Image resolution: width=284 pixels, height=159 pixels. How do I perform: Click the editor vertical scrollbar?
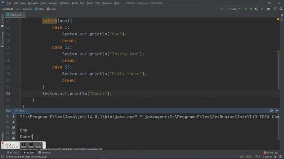coord(278,70)
